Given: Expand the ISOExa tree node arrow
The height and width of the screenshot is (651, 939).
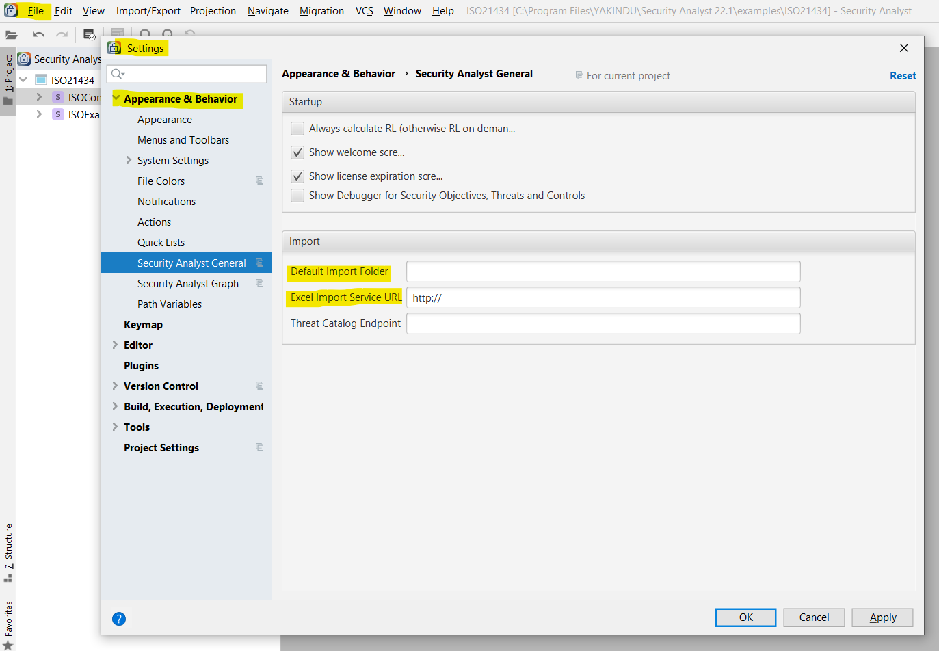Looking at the screenshot, I should click(x=39, y=114).
